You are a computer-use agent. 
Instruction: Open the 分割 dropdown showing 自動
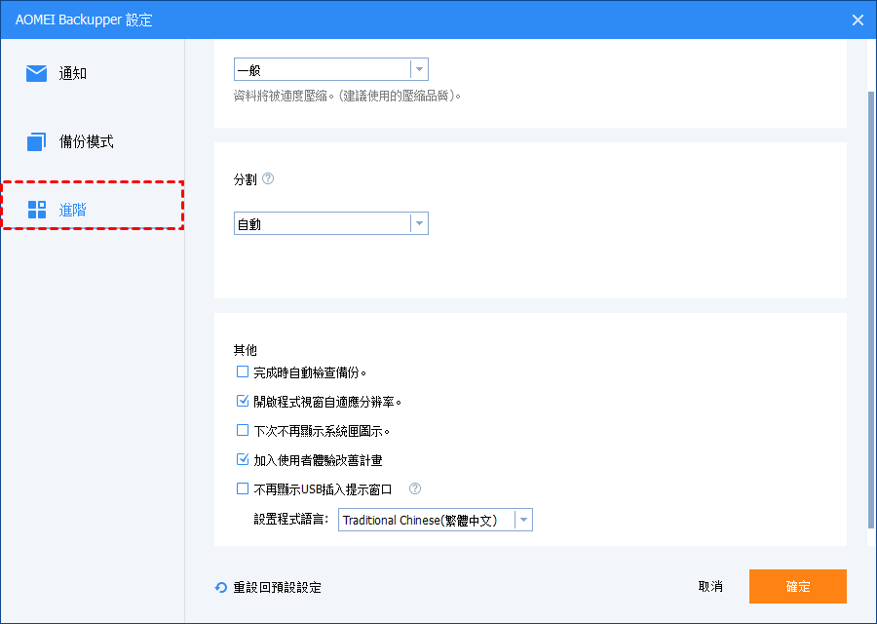pyautogui.click(x=331, y=223)
